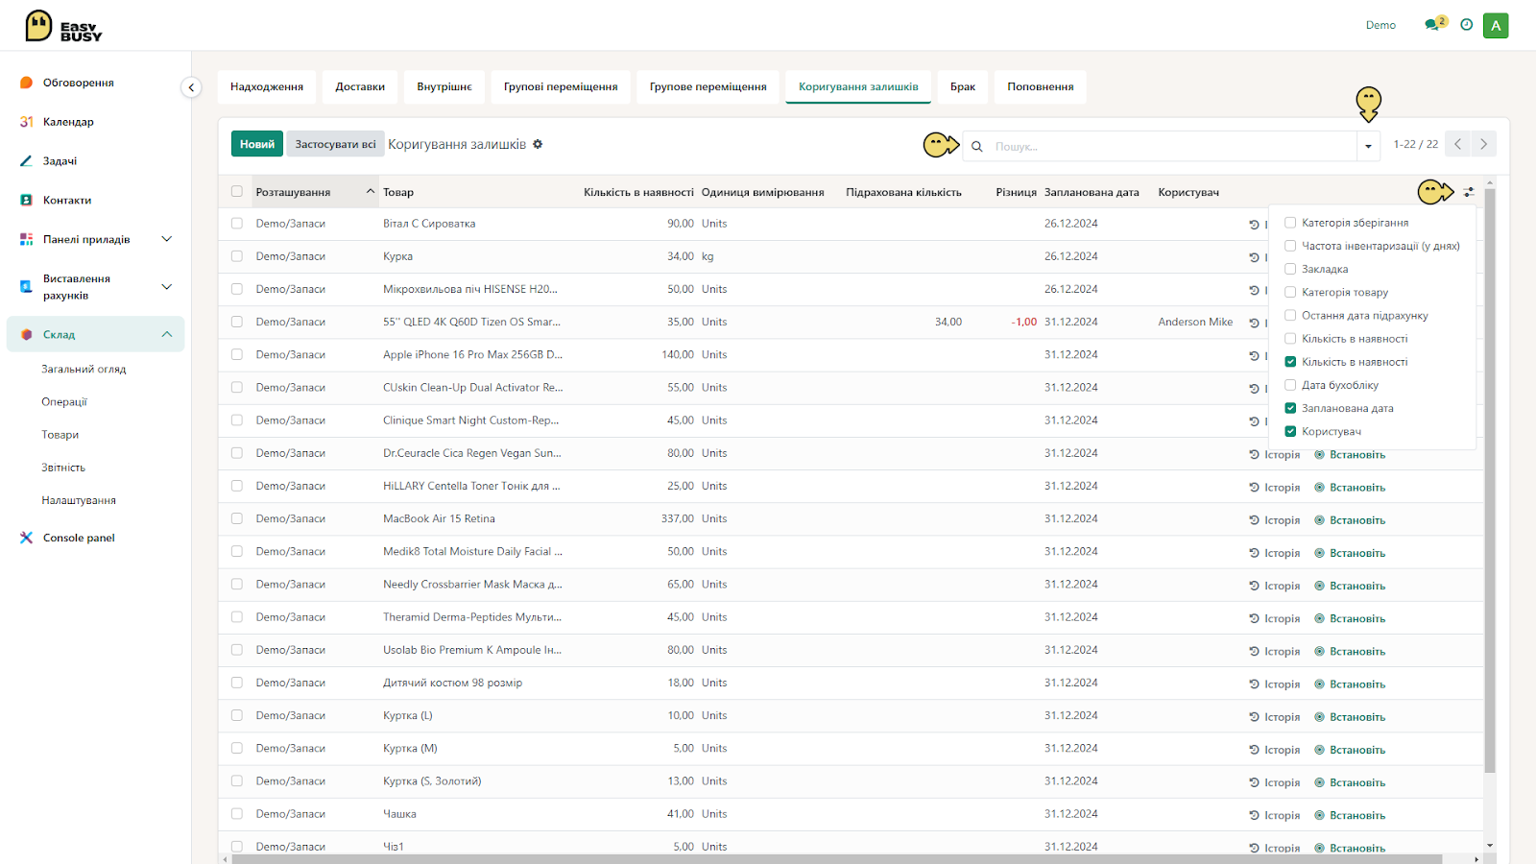This screenshot has height=864, width=1536.
Task: Click the Новий button
Action: pyautogui.click(x=257, y=144)
